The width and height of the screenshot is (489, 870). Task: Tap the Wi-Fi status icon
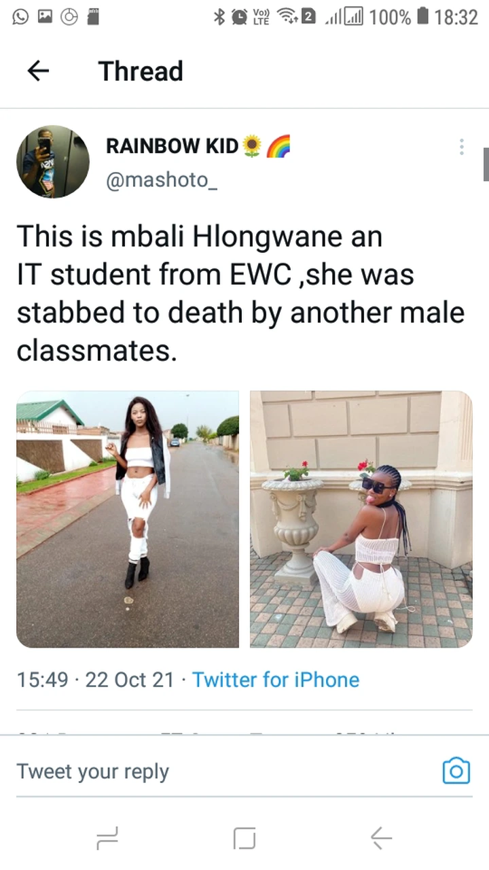click(x=289, y=17)
